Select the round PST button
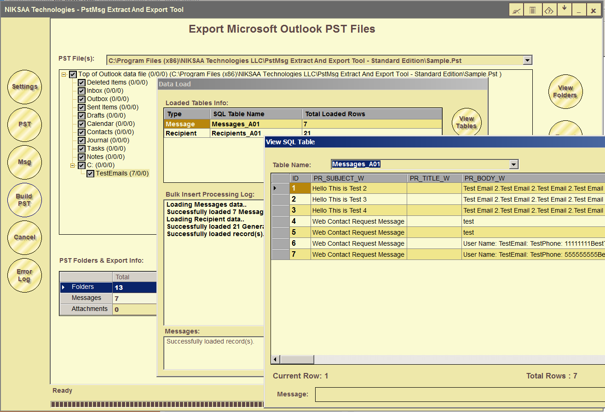Viewport: 605px width, 412px height. click(25, 124)
